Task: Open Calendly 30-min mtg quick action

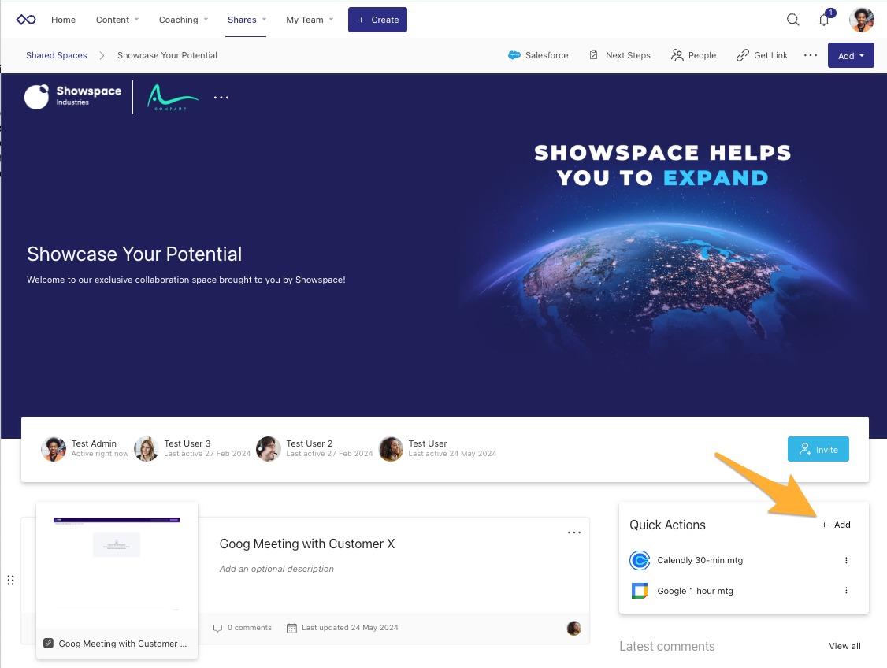Action: [x=700, y=560]
